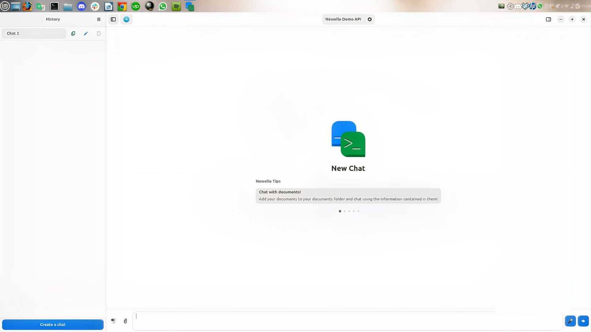The image size is (591, 332).
Task: Toggle the history sidebar panel
Action: tap(113, 19)
